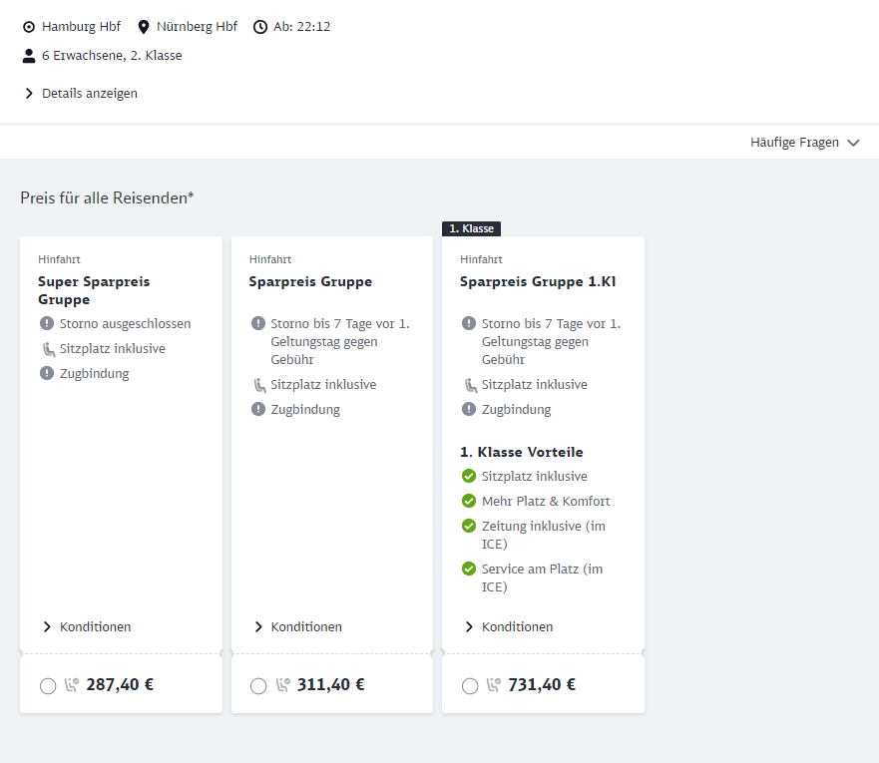This screenshot has height=763, width=879.
Task: Click the destination pin icon beside Nürnberg Hbf
Action: click(x=144, y=27)
